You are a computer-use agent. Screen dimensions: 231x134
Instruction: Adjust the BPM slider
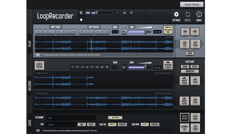pos(102,13)
